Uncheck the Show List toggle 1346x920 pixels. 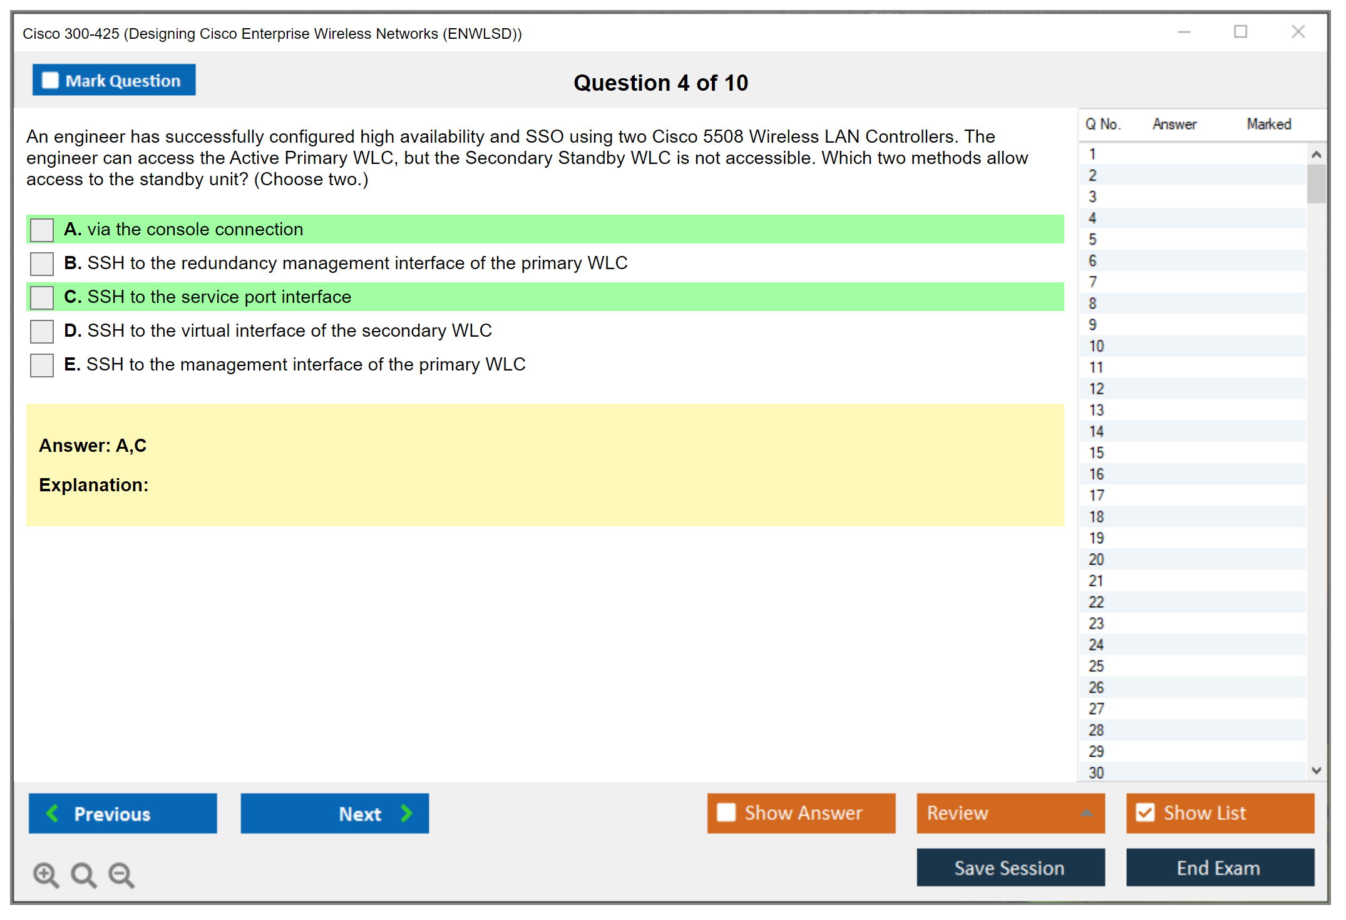pyautogui.click(x=1145, y=812)
